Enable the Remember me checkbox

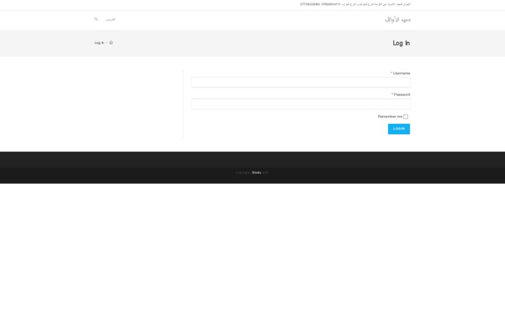point(406,116)
